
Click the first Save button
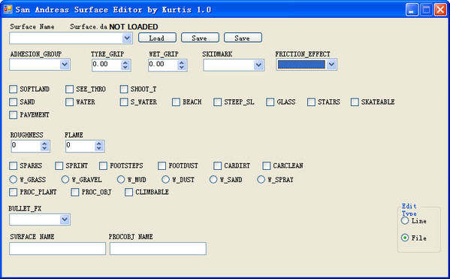point(200,38)
